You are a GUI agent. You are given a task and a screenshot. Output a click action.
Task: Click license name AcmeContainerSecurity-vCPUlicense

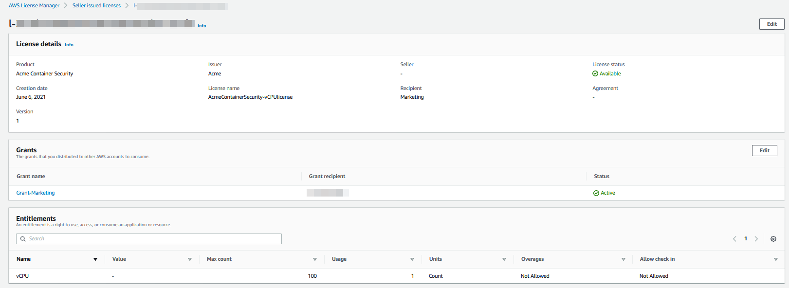point(250,97)
